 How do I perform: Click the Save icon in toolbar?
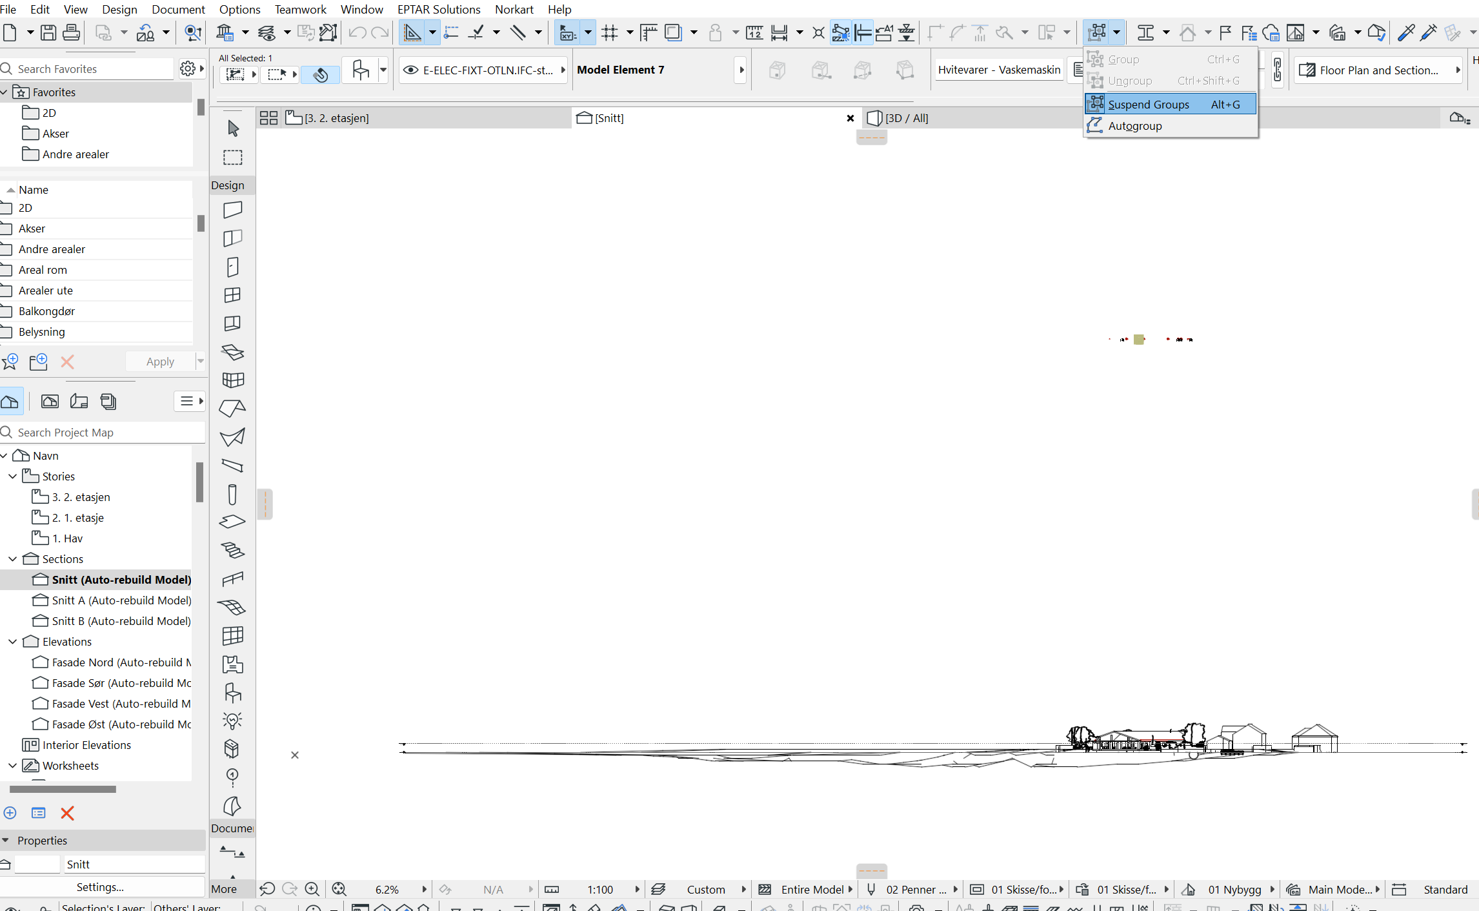tap(48, 32)
